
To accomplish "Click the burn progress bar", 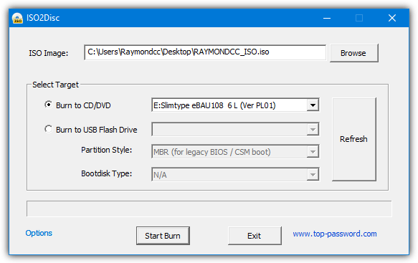I will (209, 209).
